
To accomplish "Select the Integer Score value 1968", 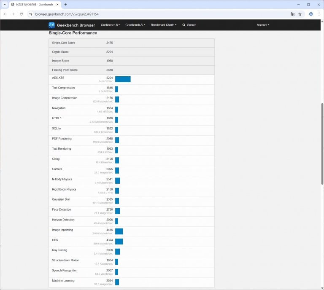I will pos(110,61).
